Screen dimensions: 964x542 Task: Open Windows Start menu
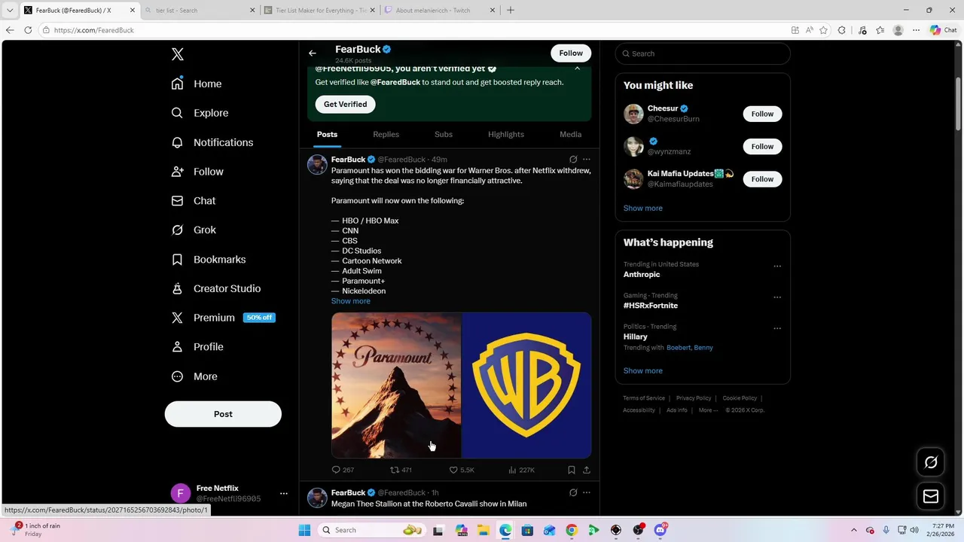[304, 530]
